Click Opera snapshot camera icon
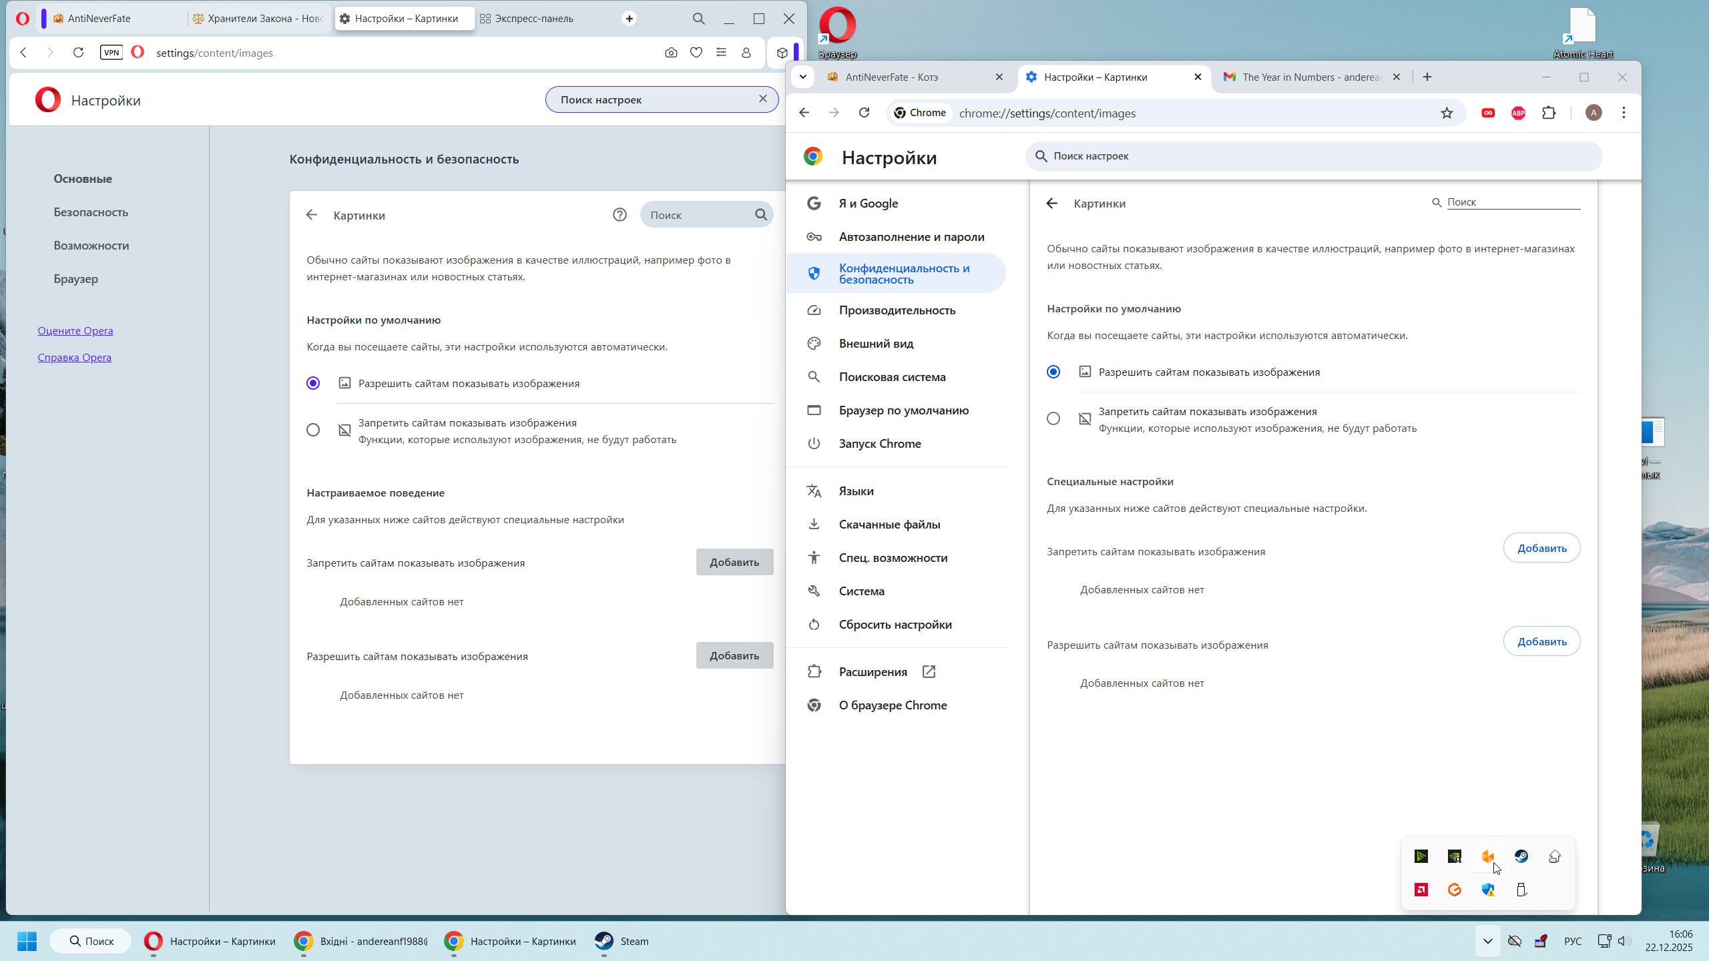 [x=671, y=53]
